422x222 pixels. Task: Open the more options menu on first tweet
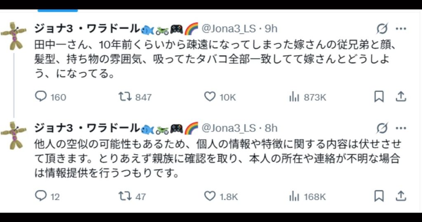401,29
